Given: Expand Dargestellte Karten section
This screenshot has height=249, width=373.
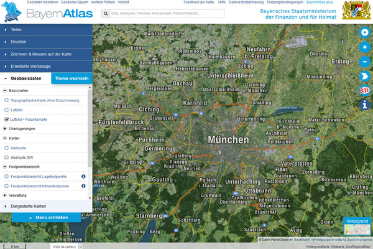Looking at the screenshot, I should pos(46,206).
